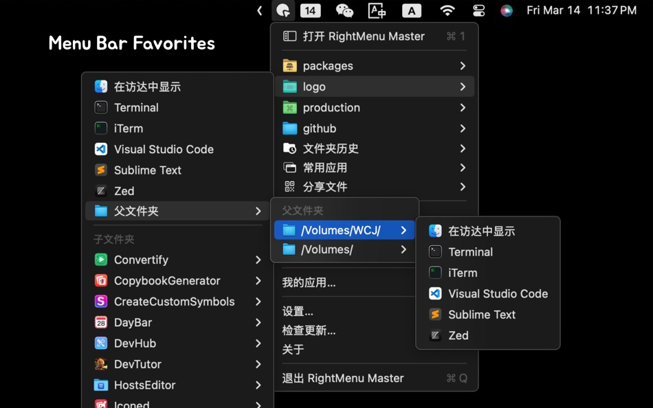This screenshot has height=408, width=653.
Task: Select the 父文件夹 entry in left menu
Action: tap(178, 211)
